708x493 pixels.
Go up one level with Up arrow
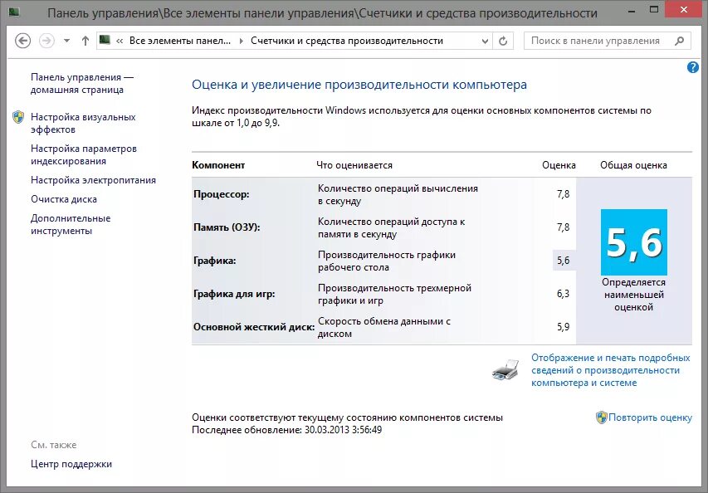85,41
